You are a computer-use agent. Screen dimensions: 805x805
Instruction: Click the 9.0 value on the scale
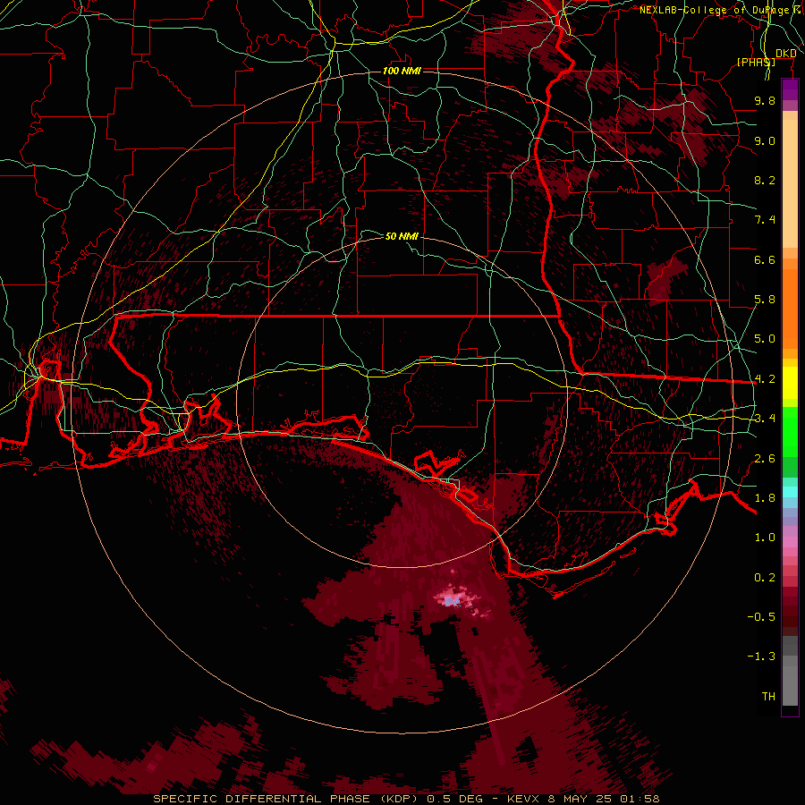pos(765,140)
